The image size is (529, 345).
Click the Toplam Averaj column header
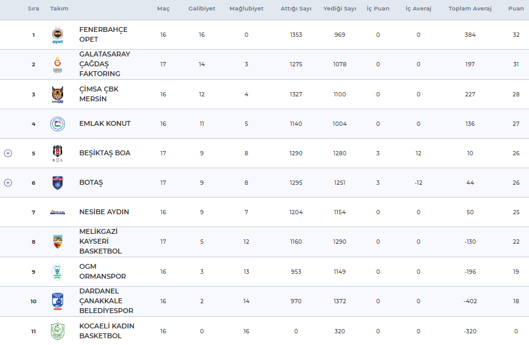470,9
